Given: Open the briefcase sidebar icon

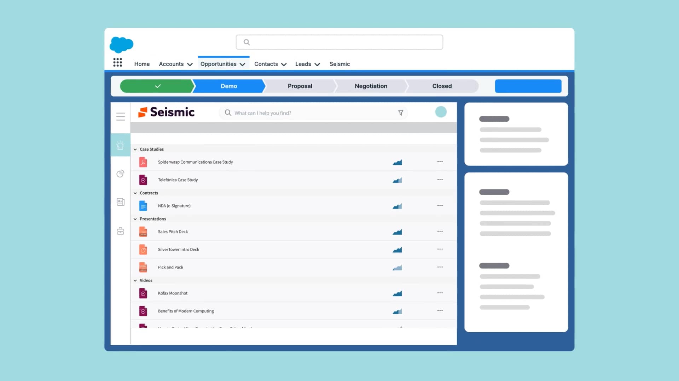Looking at the screenshot, I should pyautogui.click(x=120, y=231).
